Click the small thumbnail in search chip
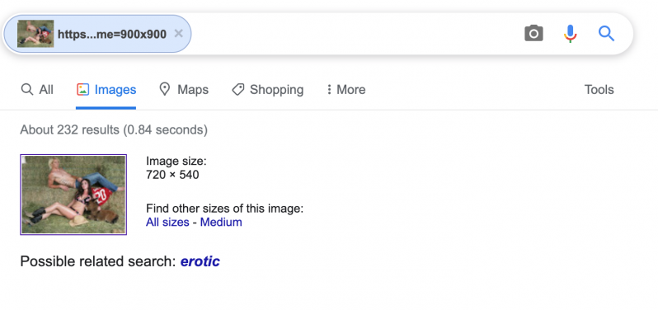The image size is (658, 310). [35, 34]
